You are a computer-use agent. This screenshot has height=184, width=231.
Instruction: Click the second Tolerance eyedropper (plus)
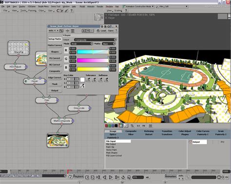[x=94, y=79]
